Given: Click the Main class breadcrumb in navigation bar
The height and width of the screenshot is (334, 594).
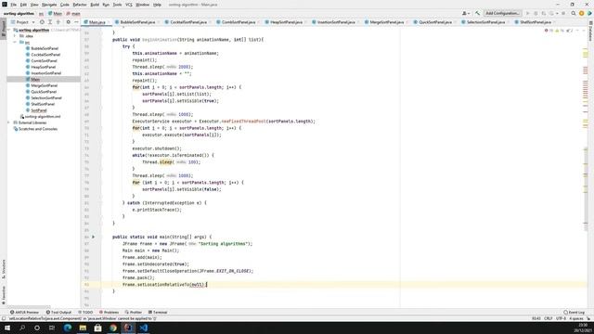Looking at the screenshot, I should (x=55, y=14).
